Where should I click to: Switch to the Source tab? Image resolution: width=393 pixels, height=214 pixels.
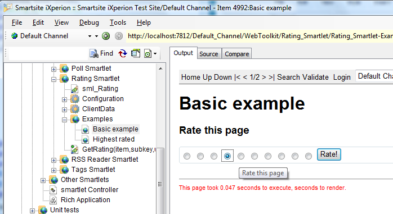[x=209, y=54]
